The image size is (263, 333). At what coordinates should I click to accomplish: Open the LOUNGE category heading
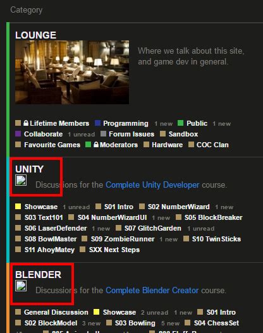click(x=35, y=35)
